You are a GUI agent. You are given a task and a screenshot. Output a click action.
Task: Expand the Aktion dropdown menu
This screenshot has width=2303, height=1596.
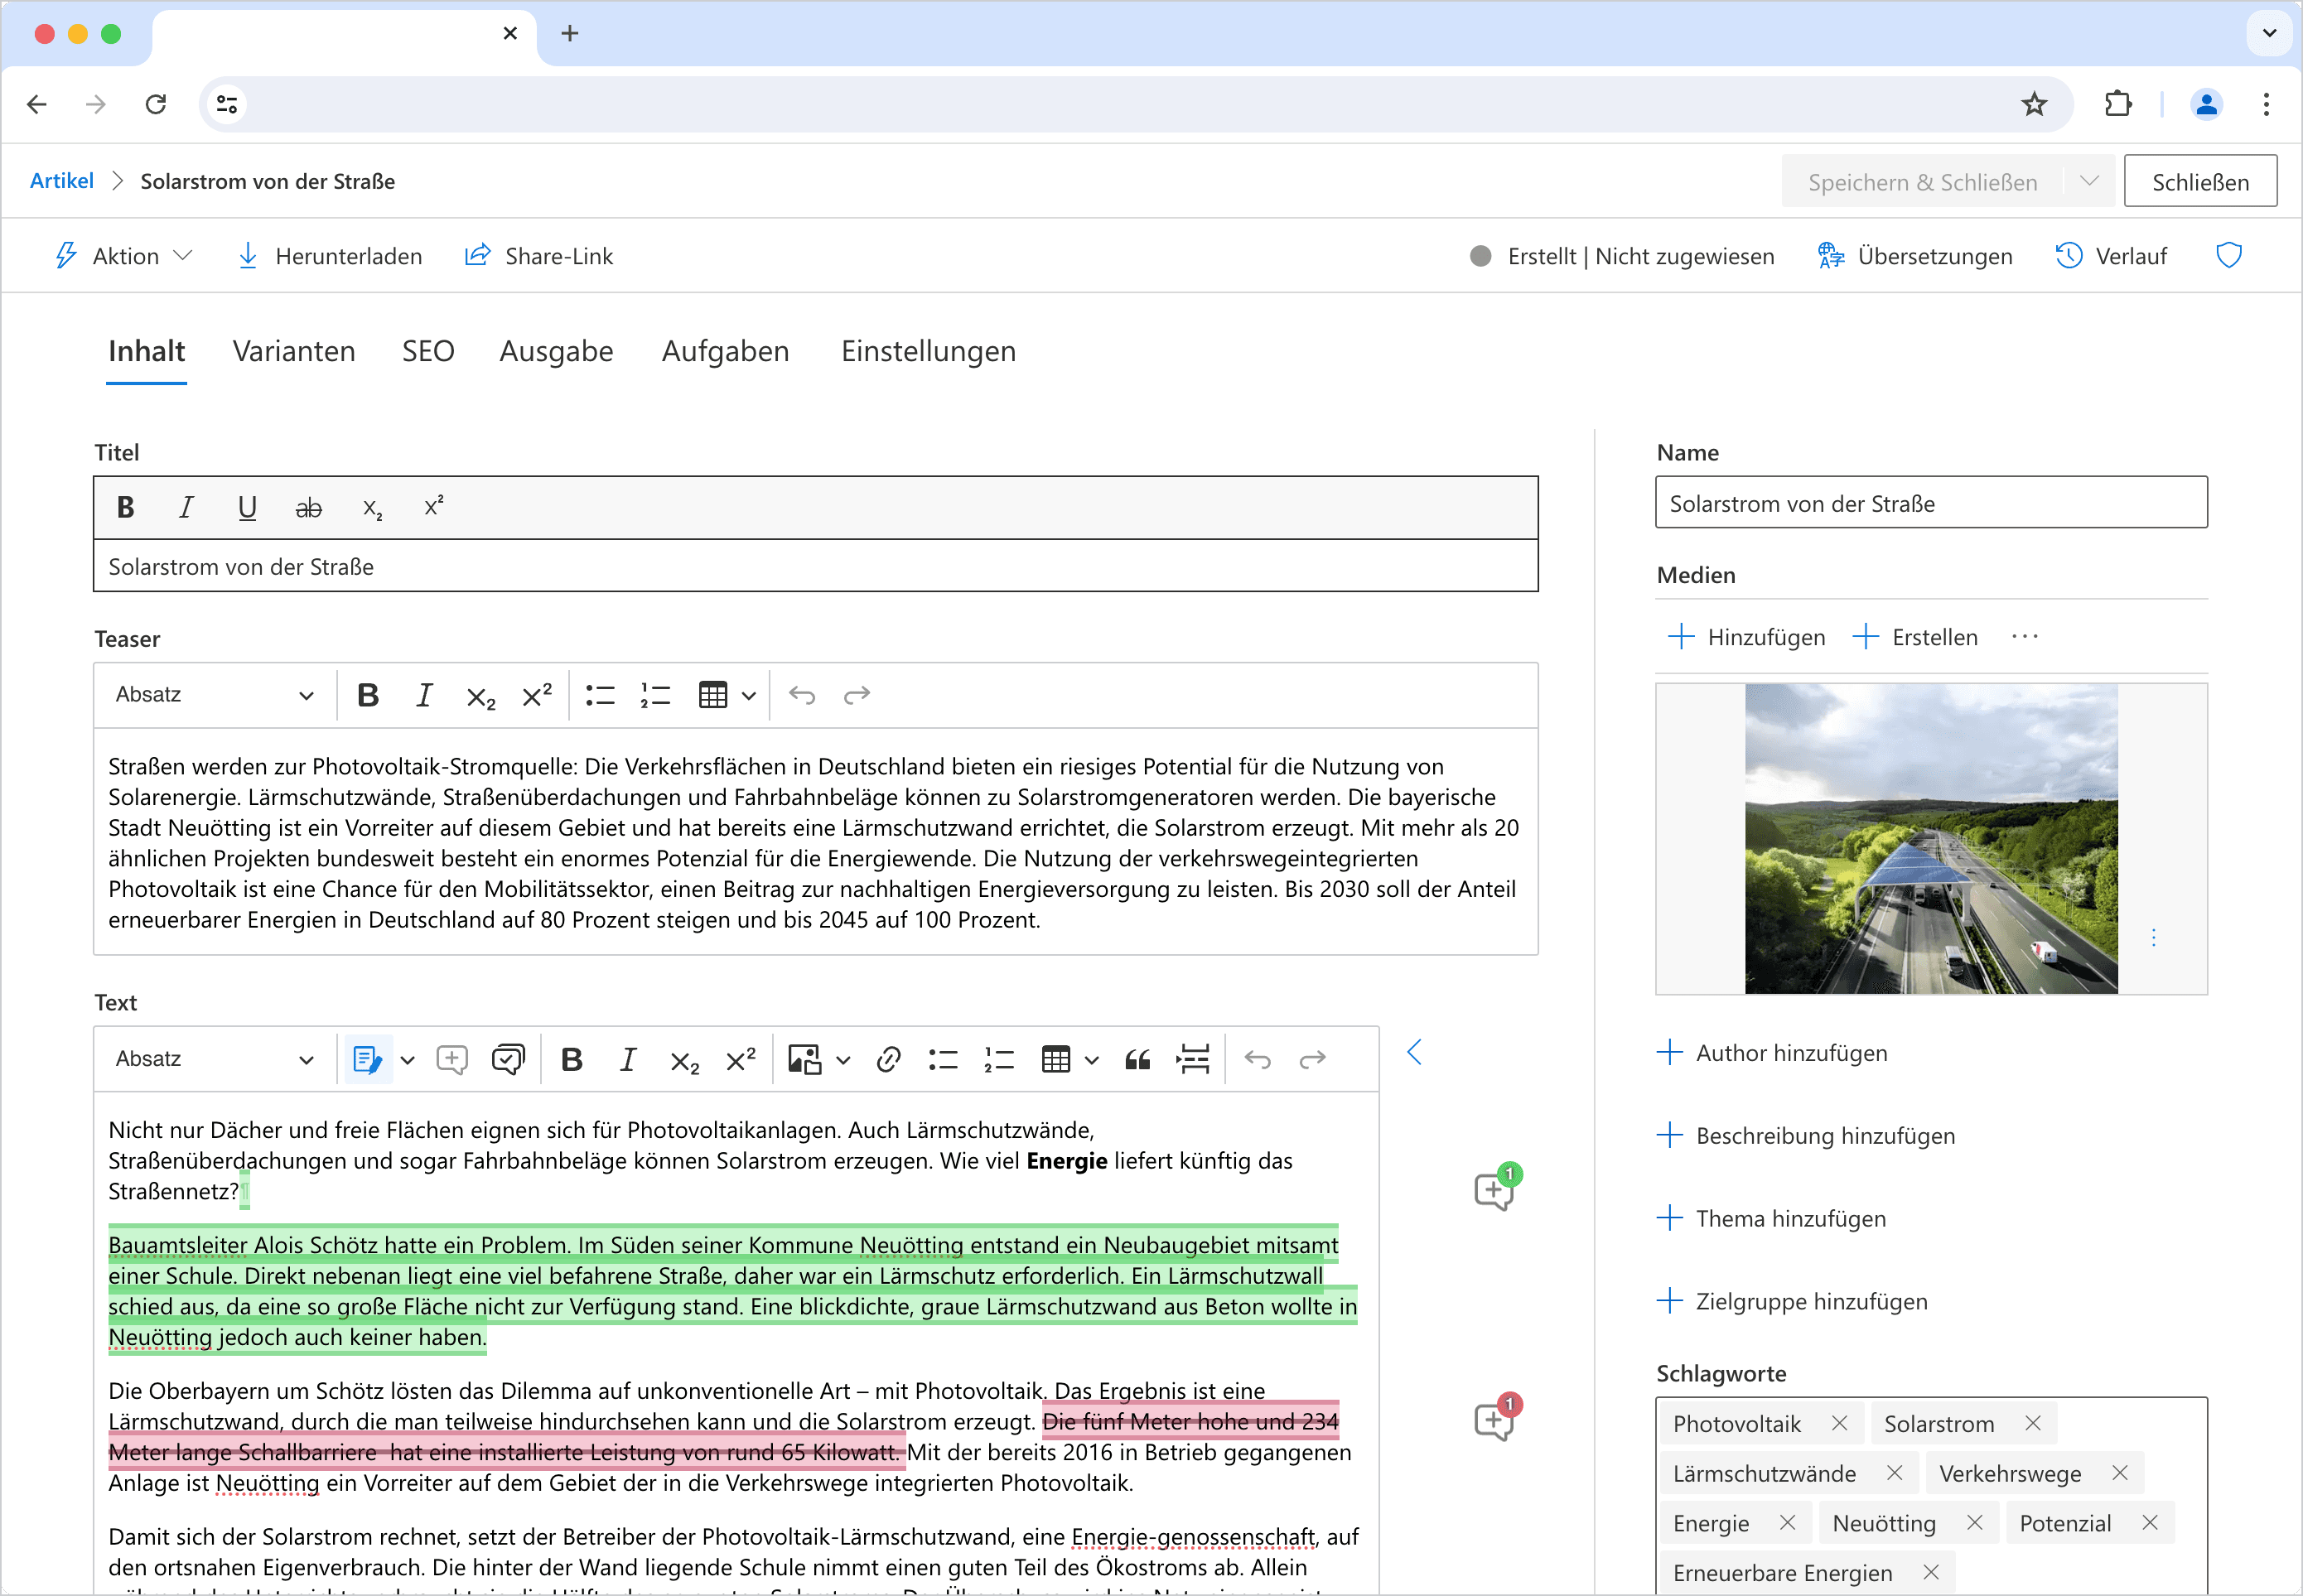(x=122, y=256)
